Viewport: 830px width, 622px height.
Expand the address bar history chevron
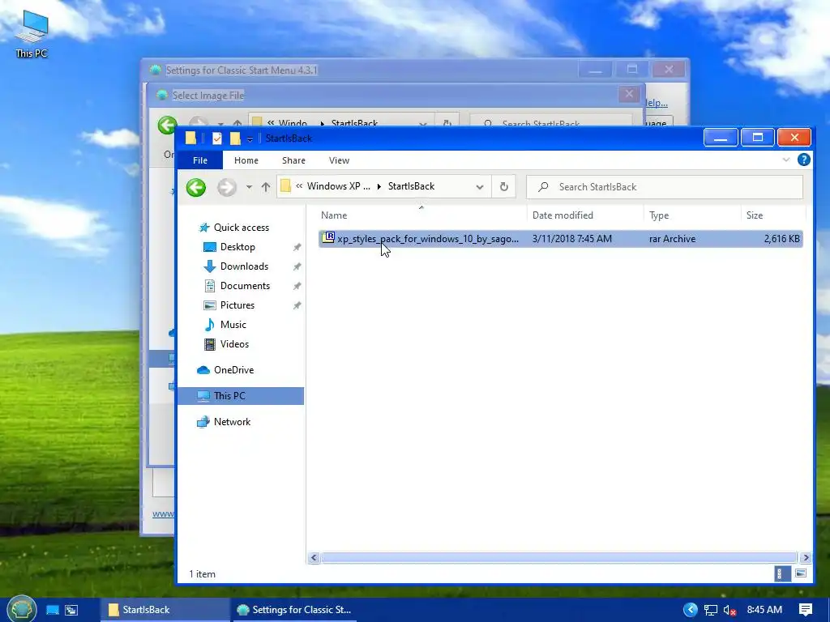(x=480, y=187)
